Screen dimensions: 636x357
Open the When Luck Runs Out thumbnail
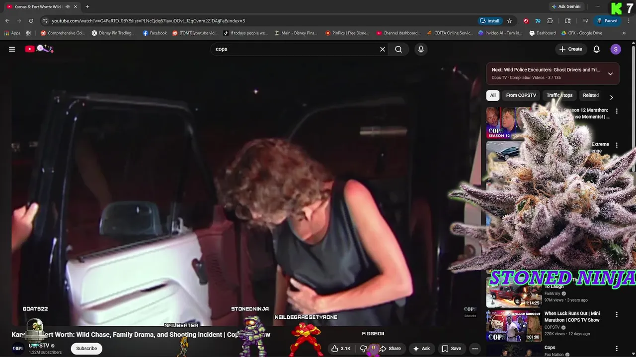[x=514, y=326]
